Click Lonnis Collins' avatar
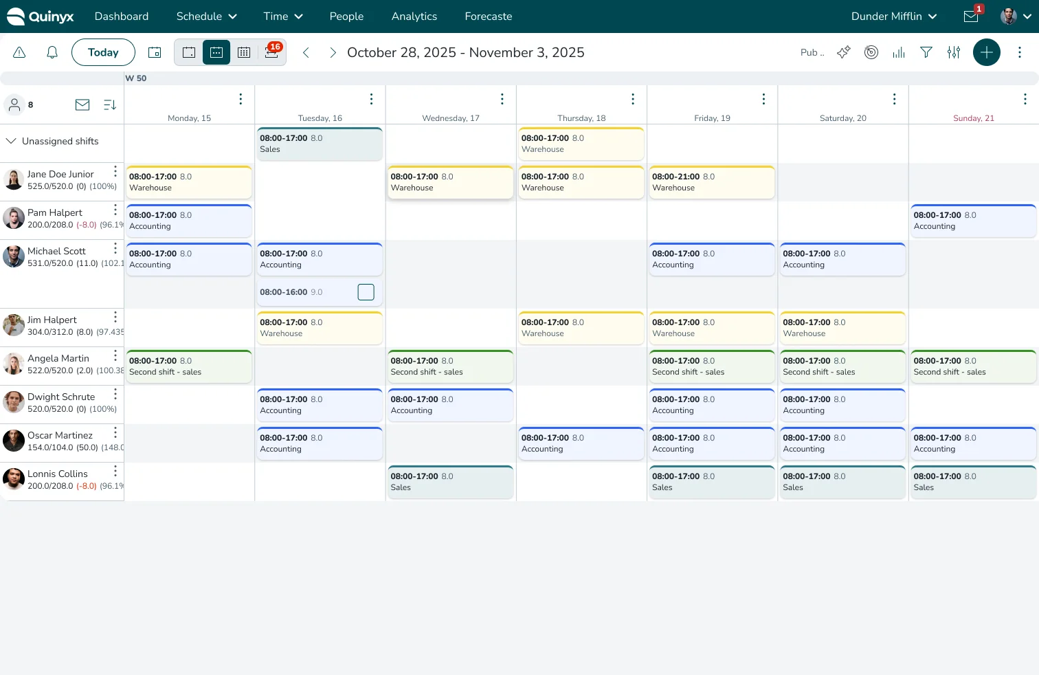 click(14, 479)
